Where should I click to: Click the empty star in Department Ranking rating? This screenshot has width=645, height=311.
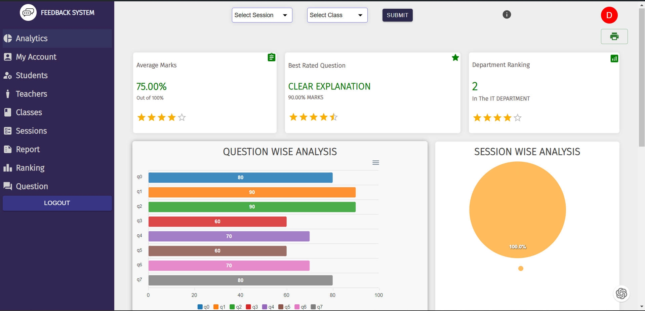[518, 118]
